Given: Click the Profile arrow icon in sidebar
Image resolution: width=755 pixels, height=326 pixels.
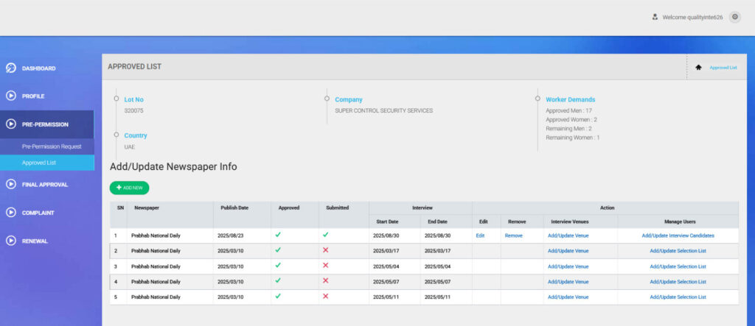Looking at the screenshot, I should coord(11,96).
